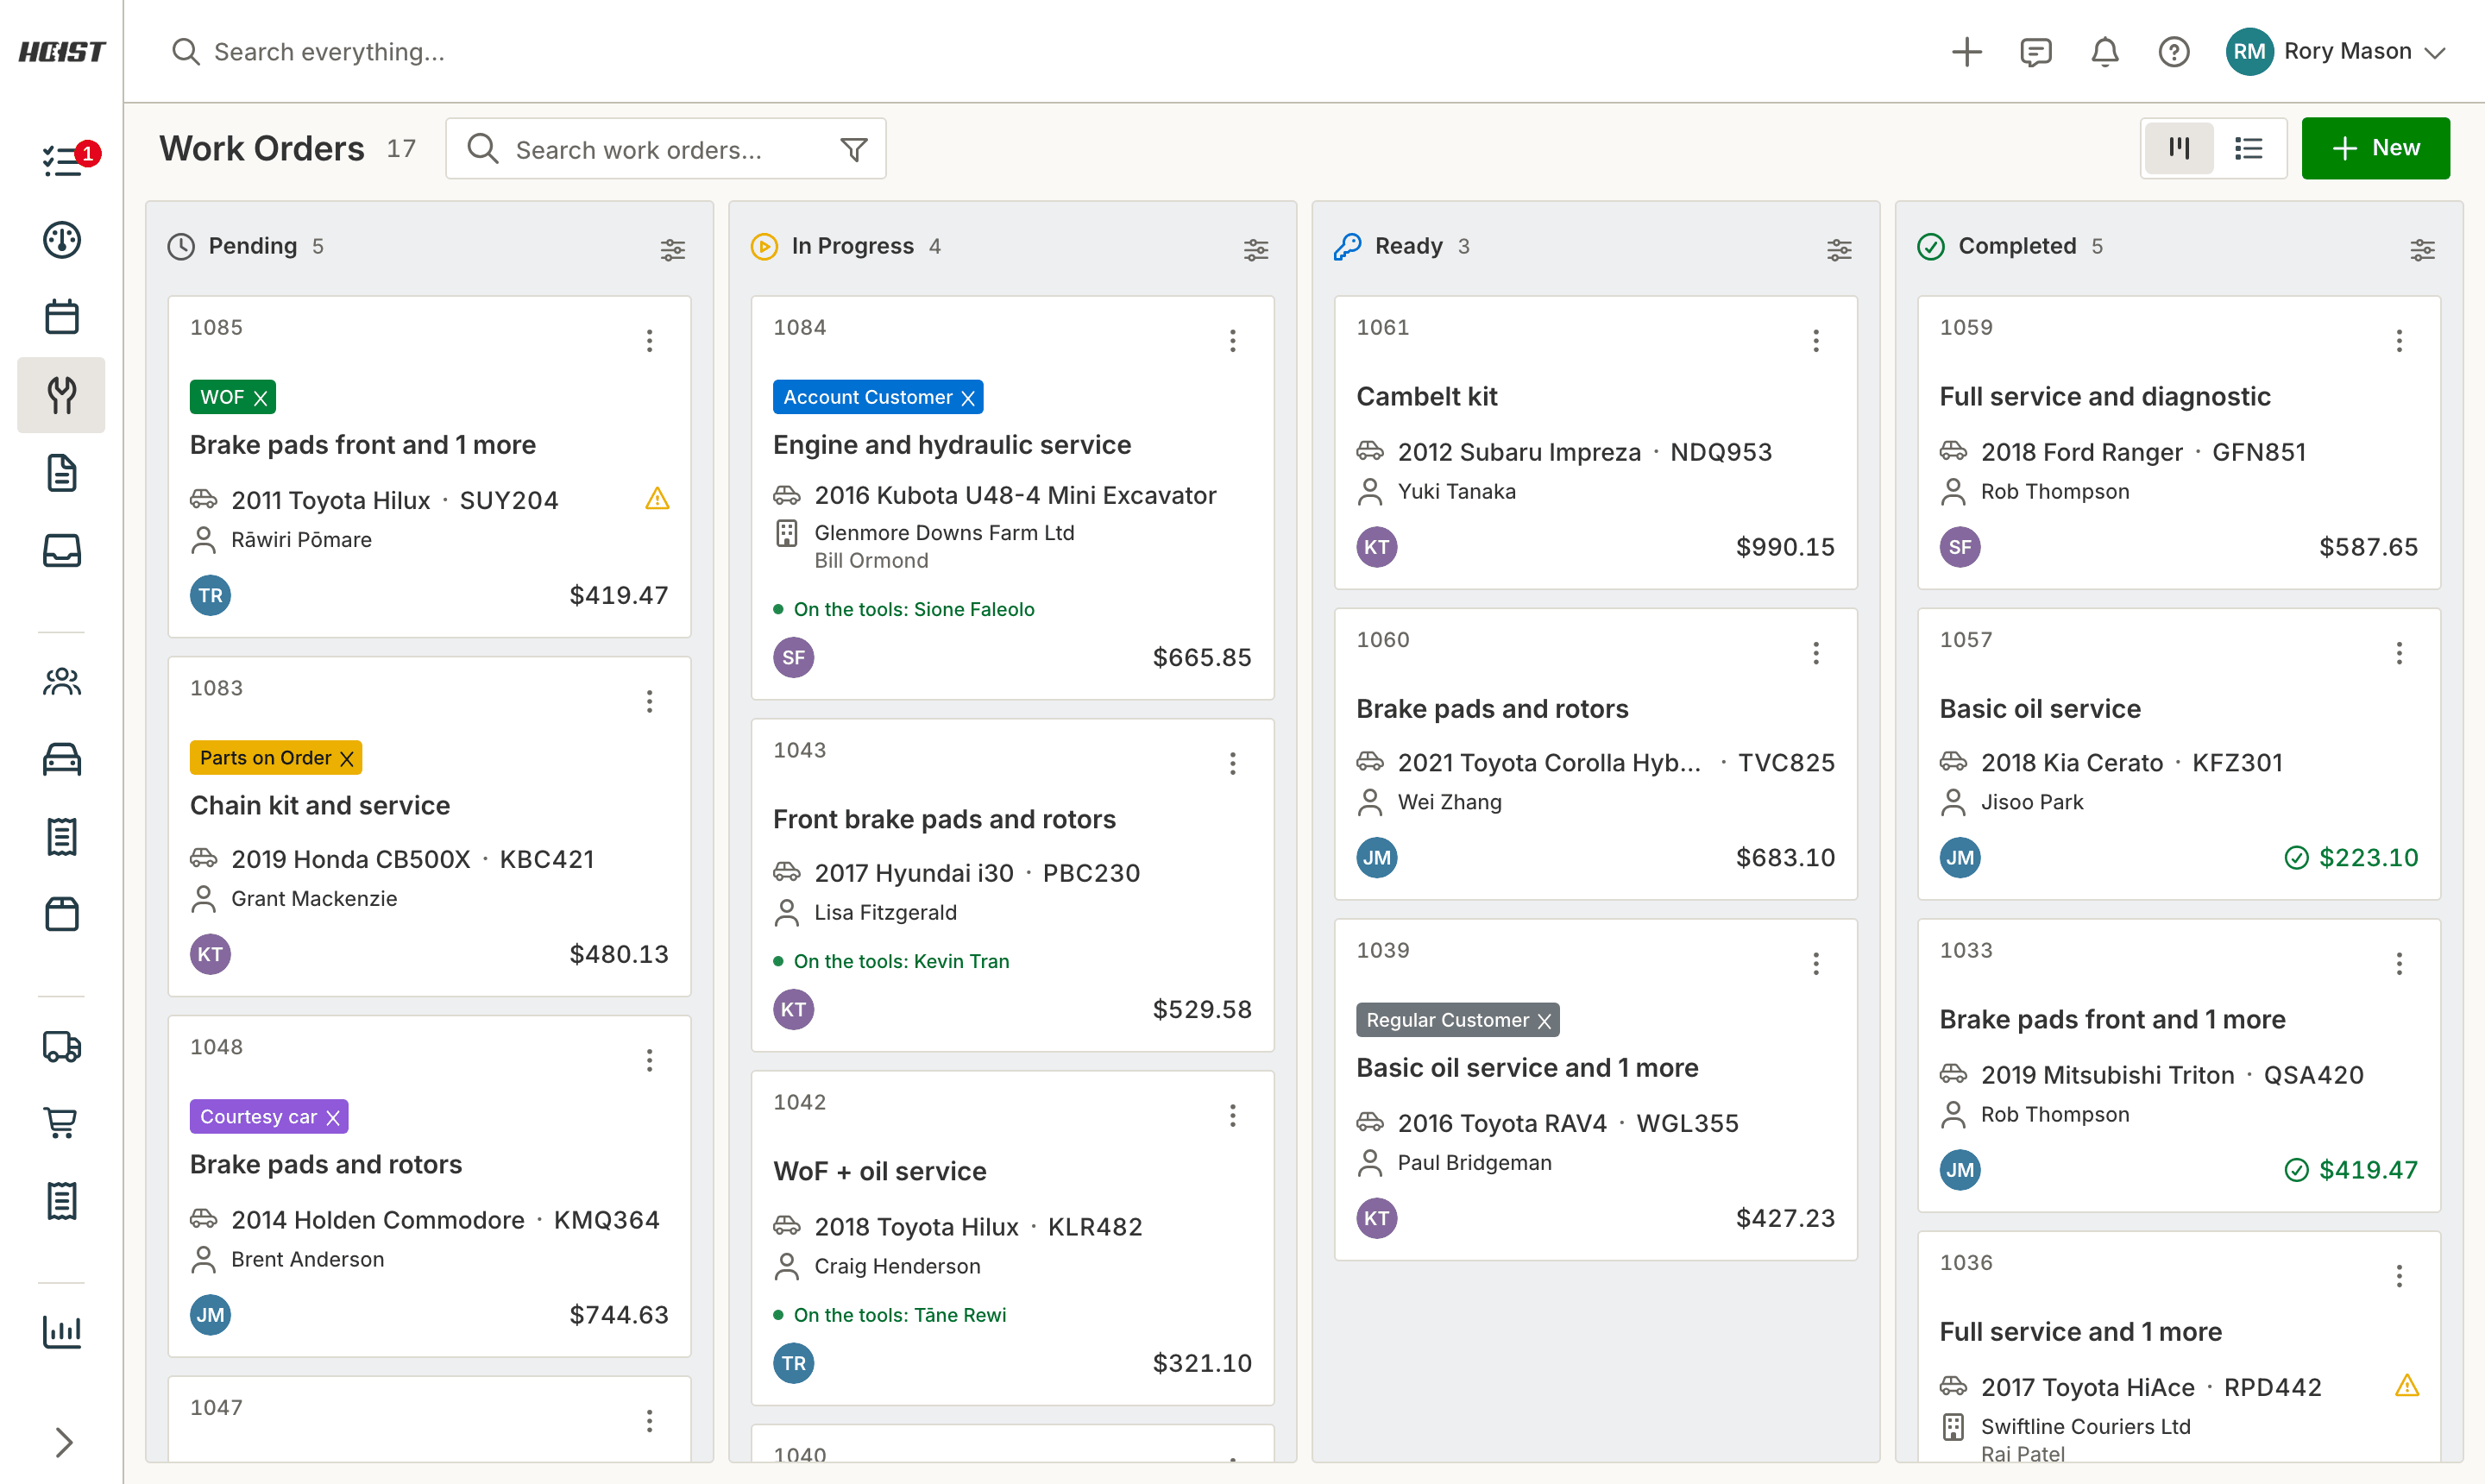Remove the WOF tag from order 1085
Viewport: 2485px width, 1484px height.
[261, 398]
